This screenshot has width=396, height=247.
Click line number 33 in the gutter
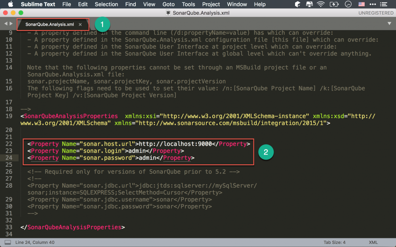tap(9, 227)
